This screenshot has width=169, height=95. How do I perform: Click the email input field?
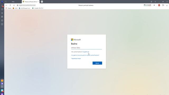point(86,48)
